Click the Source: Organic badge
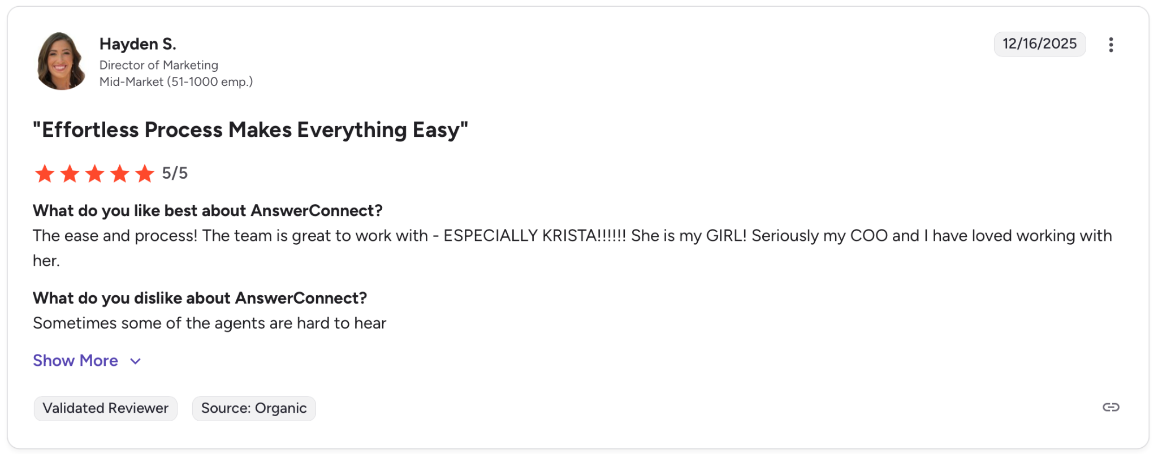The image size is (1158, 454). (x=254, y=408)
